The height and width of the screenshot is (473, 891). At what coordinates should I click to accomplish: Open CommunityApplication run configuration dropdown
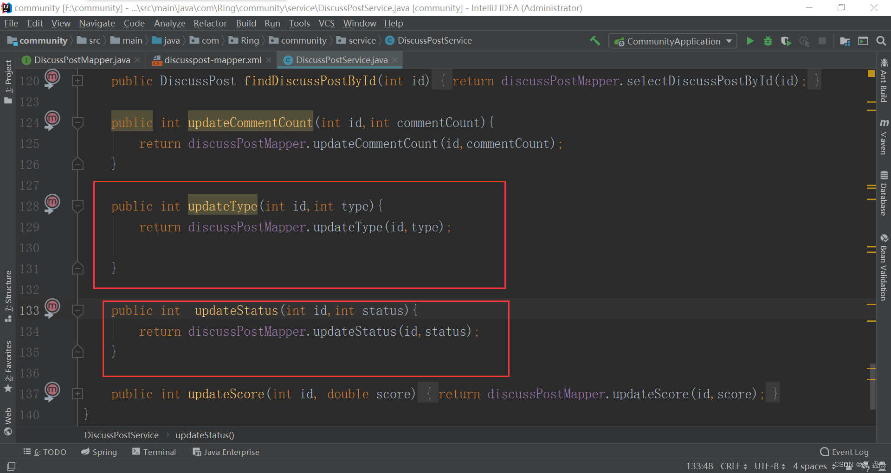click(672, 41)
